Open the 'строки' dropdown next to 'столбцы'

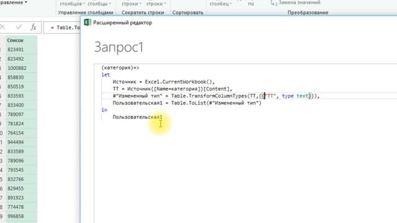132,4
